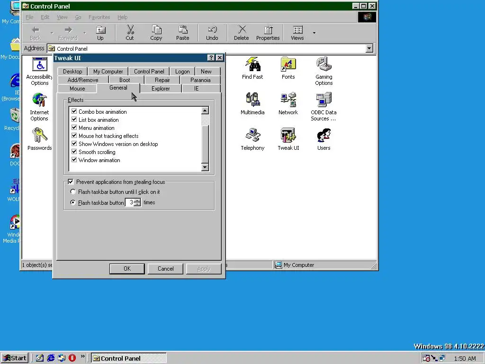
Task: Switch to the Explorer tab
Action: 161,89
